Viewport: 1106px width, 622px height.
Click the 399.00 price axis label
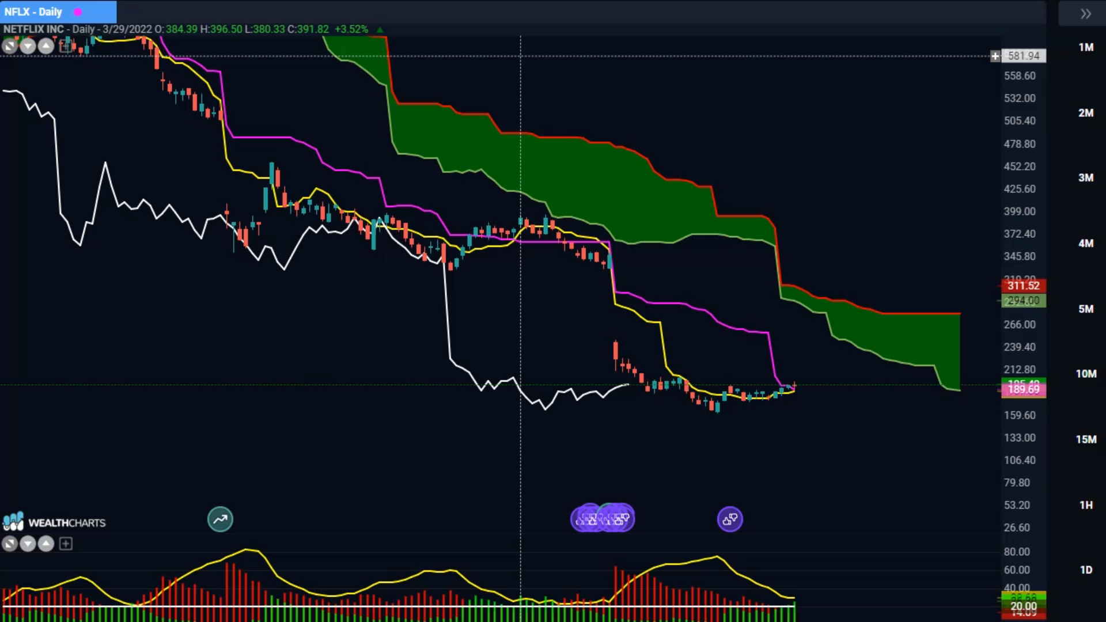point(1020,211)
